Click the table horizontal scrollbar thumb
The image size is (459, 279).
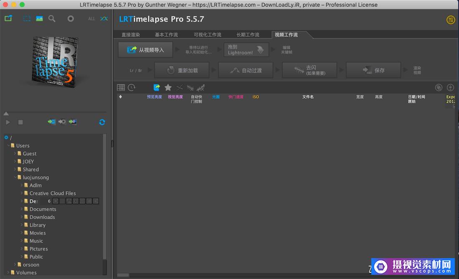[x=123, y=275]
